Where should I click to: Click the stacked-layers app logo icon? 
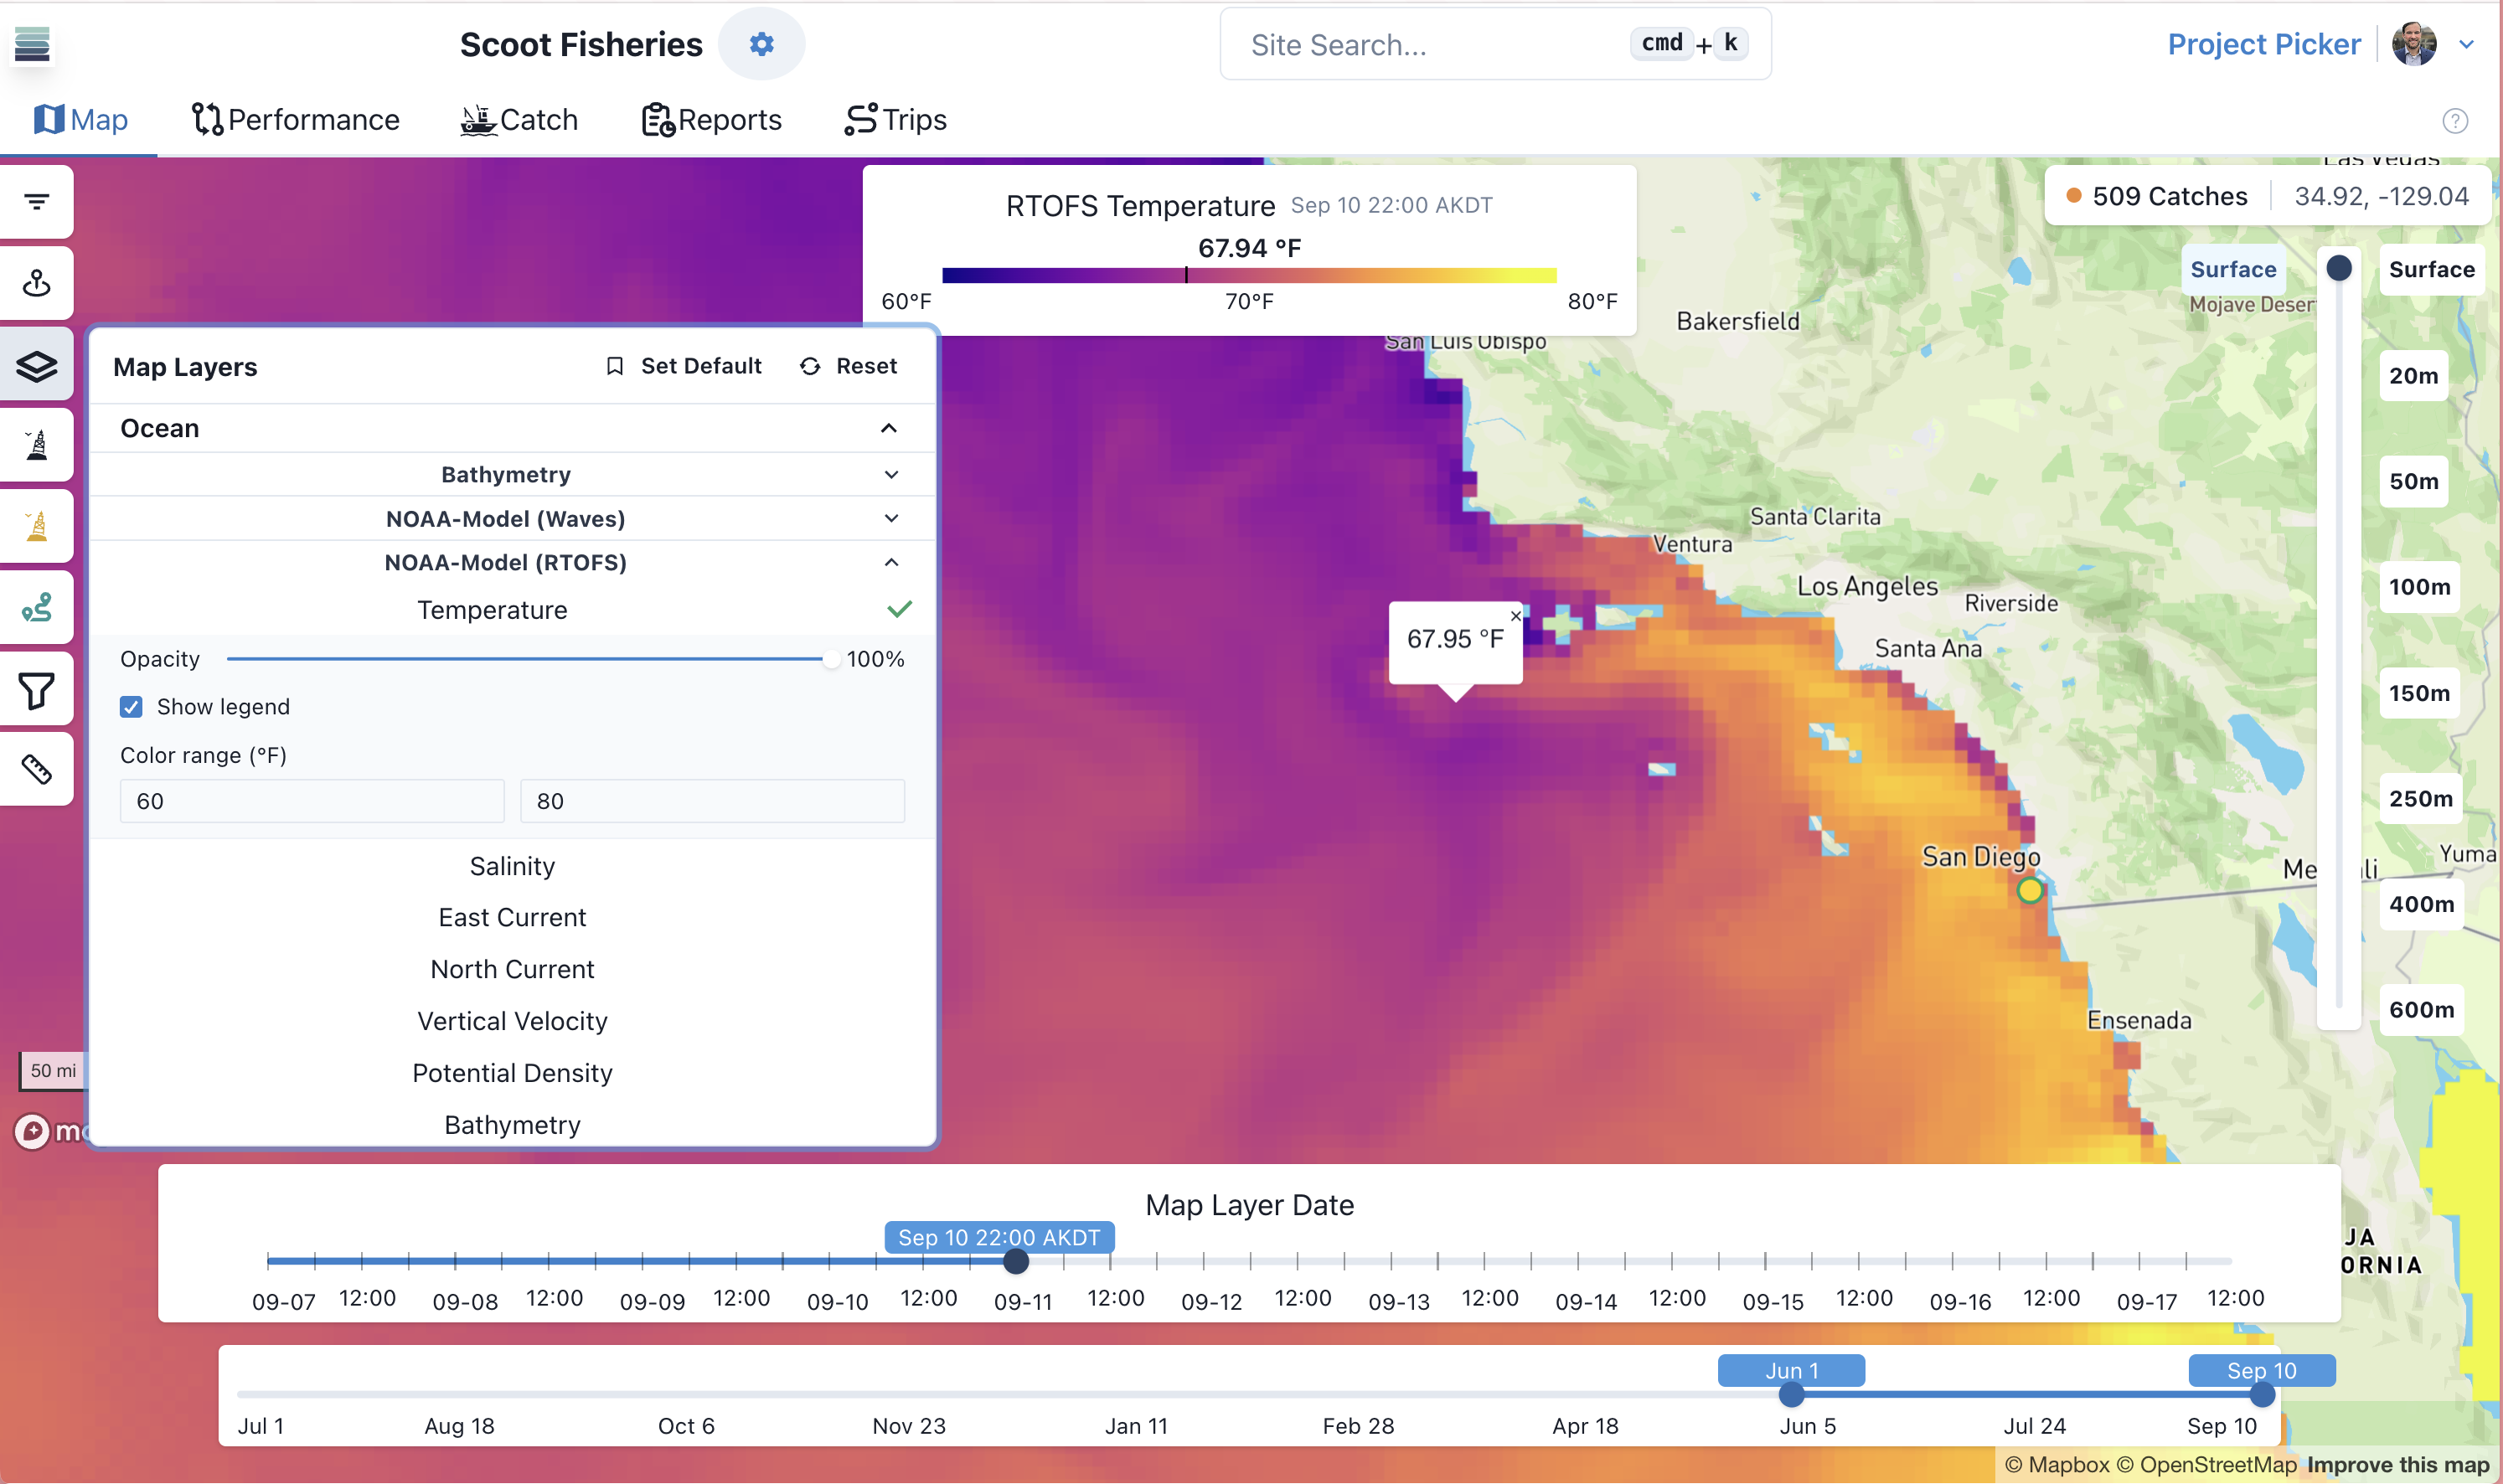tap(32, 44)
